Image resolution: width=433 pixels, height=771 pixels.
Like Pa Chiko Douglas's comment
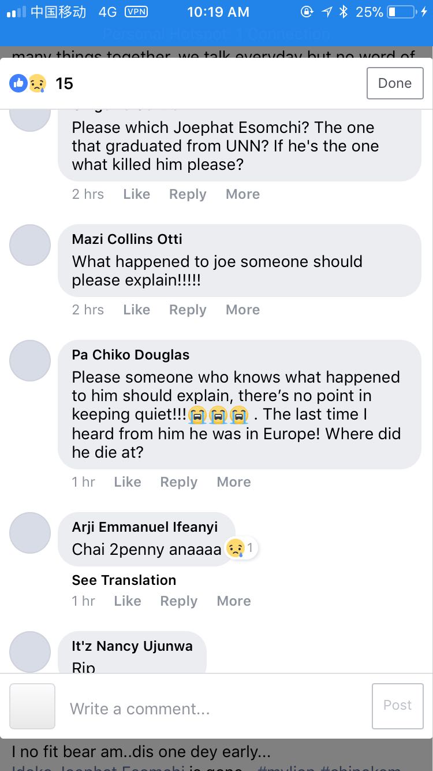pyautogui.click(x=127, y=482)
